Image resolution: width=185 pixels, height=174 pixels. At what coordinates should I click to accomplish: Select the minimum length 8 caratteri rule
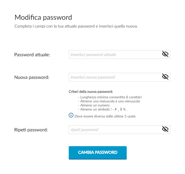pos(110,97)
